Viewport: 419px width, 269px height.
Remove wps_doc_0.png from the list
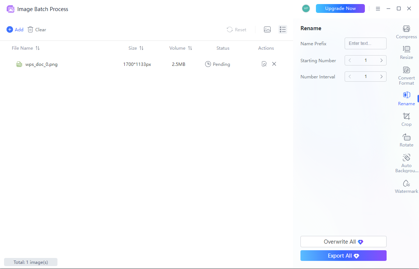point(274,64)
